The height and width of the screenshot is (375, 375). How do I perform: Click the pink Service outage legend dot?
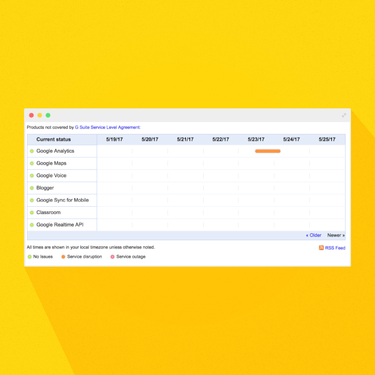pos(113,257)
